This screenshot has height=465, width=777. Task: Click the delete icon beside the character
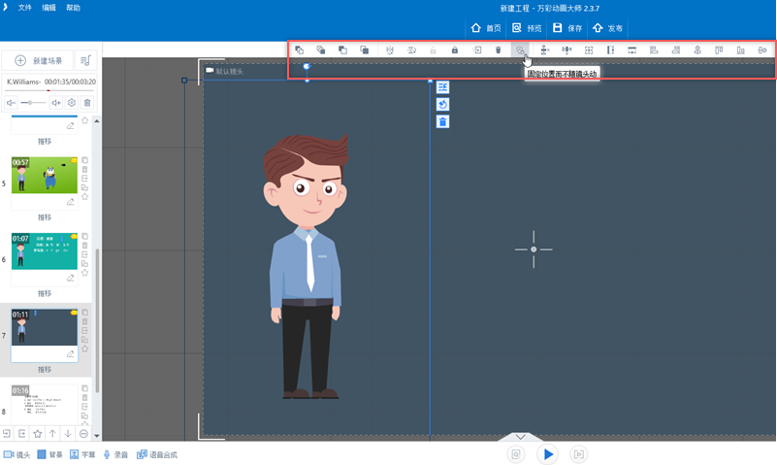point(442,121)
